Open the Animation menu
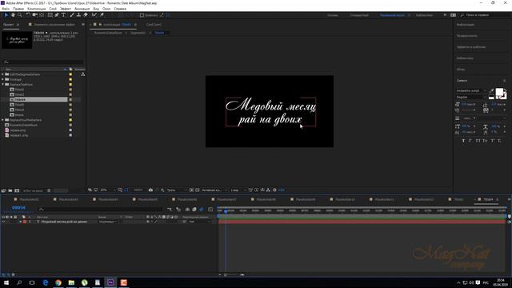512x288 pixels. tap(82, 9)
